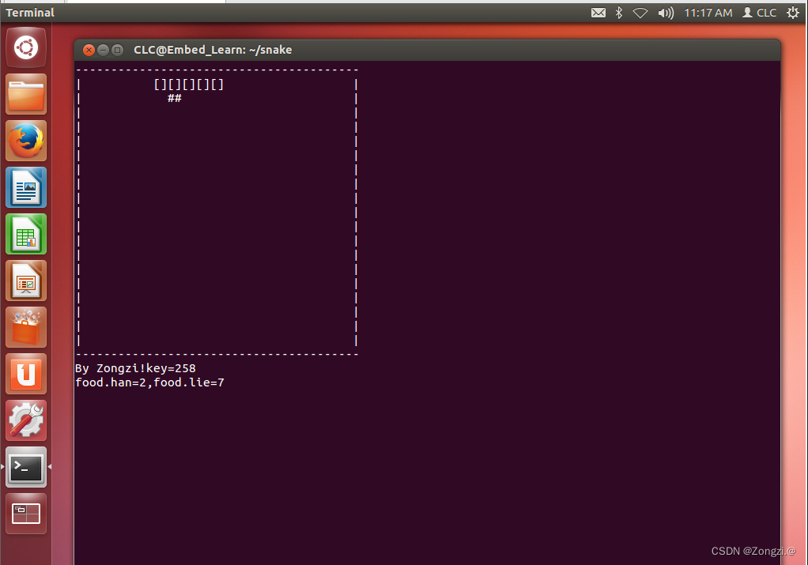
Task: Launch Firefox web browser
Action: [26, 141]
